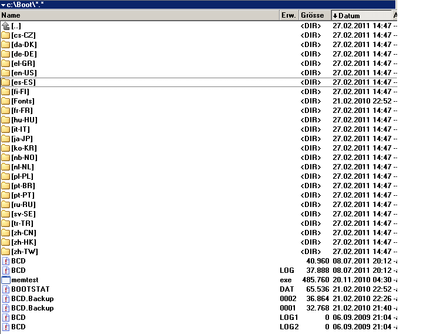Click the BCD LOG1 file icon
This screenshot has width=423, height=334.
(6, 318)
